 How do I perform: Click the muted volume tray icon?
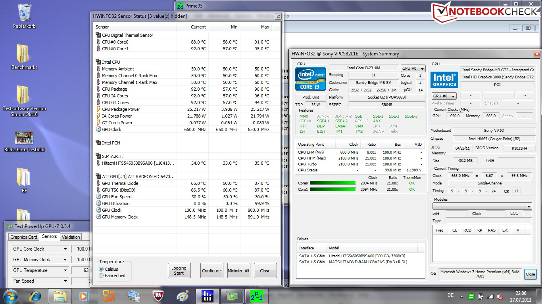[500, 296]
